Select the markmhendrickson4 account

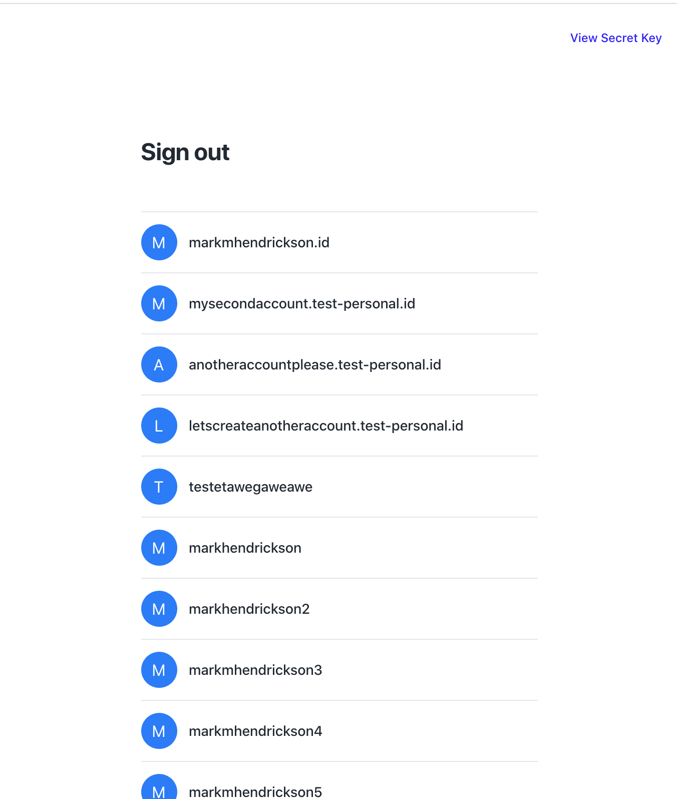[x=255, y=731]
